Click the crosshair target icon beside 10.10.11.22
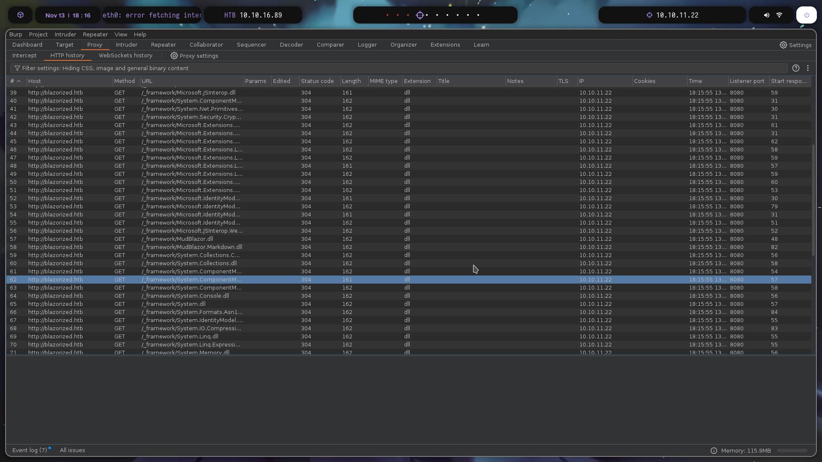Screen dimensions: 822x462 click(x=649, y=15)
